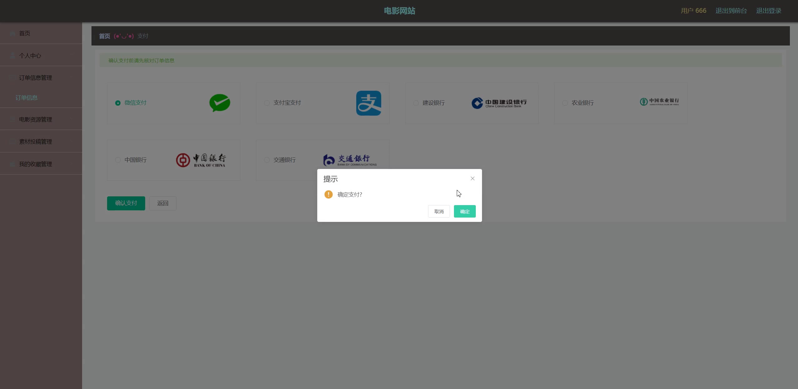Click the 提示 dialog title
Viewport: 798px width, 389px height.
[330, 179]
